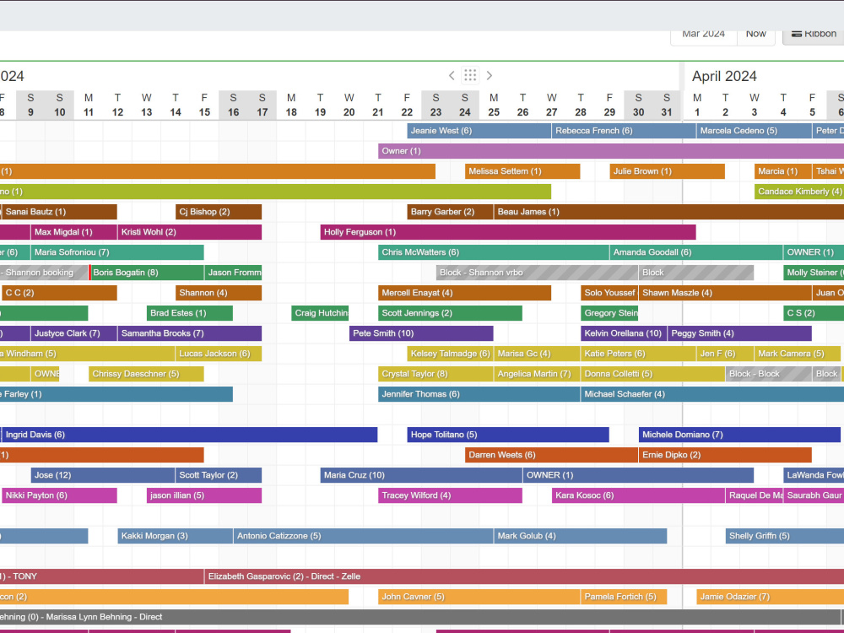Open Cj Bishop (2) reservation

click(x=219, y=212)
